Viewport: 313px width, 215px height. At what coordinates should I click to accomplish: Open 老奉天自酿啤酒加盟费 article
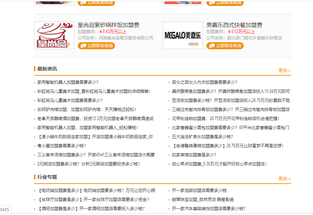95,119
